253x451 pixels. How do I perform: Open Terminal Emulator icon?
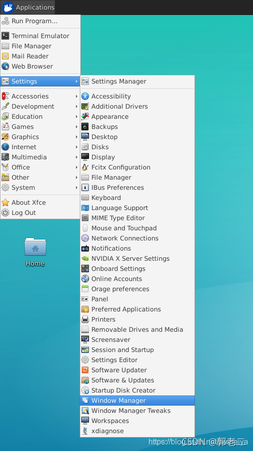point(5,36)
